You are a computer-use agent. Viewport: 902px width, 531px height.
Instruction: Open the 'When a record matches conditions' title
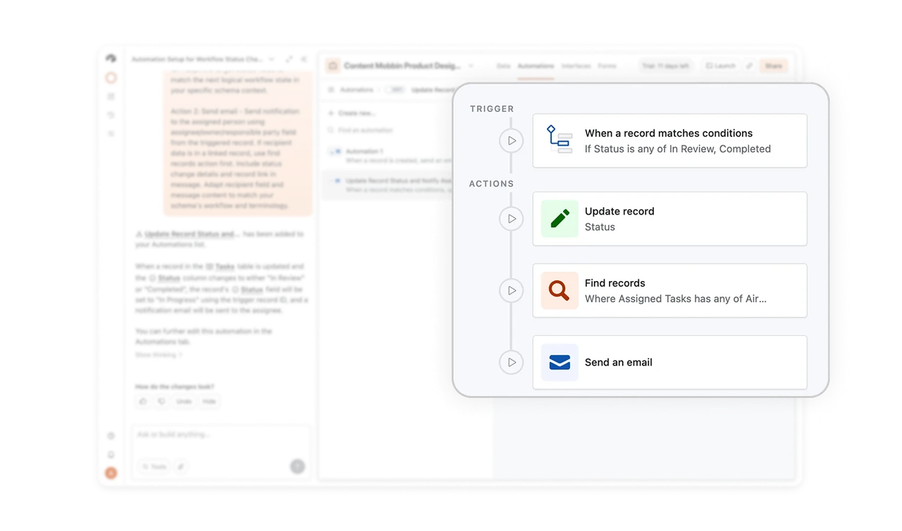tap(669, 133)
